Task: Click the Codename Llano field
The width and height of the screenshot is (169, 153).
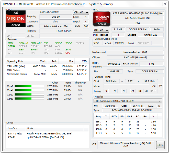Action: coord(56,22)
